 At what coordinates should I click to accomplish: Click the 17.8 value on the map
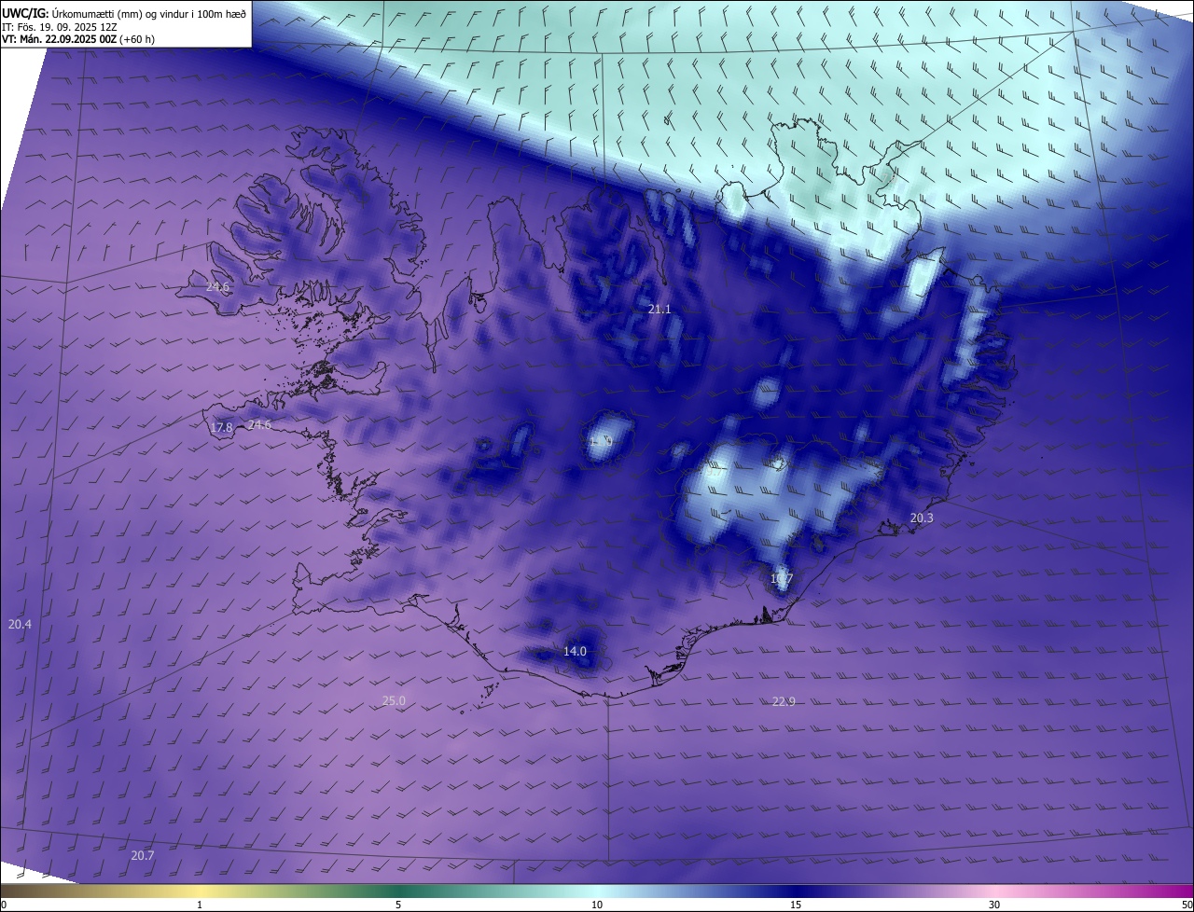click(221, 427)
